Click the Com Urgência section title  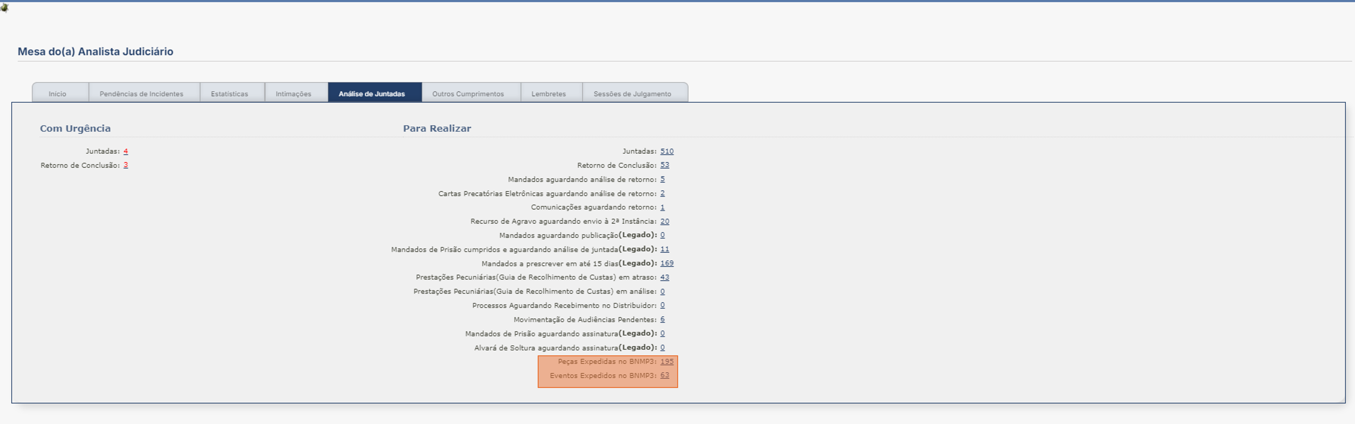pyautogui.click(x=75, y=128)
